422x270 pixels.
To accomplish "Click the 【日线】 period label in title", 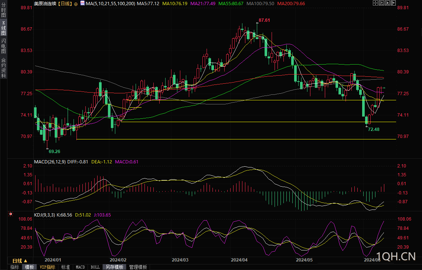I will [65, 4].
